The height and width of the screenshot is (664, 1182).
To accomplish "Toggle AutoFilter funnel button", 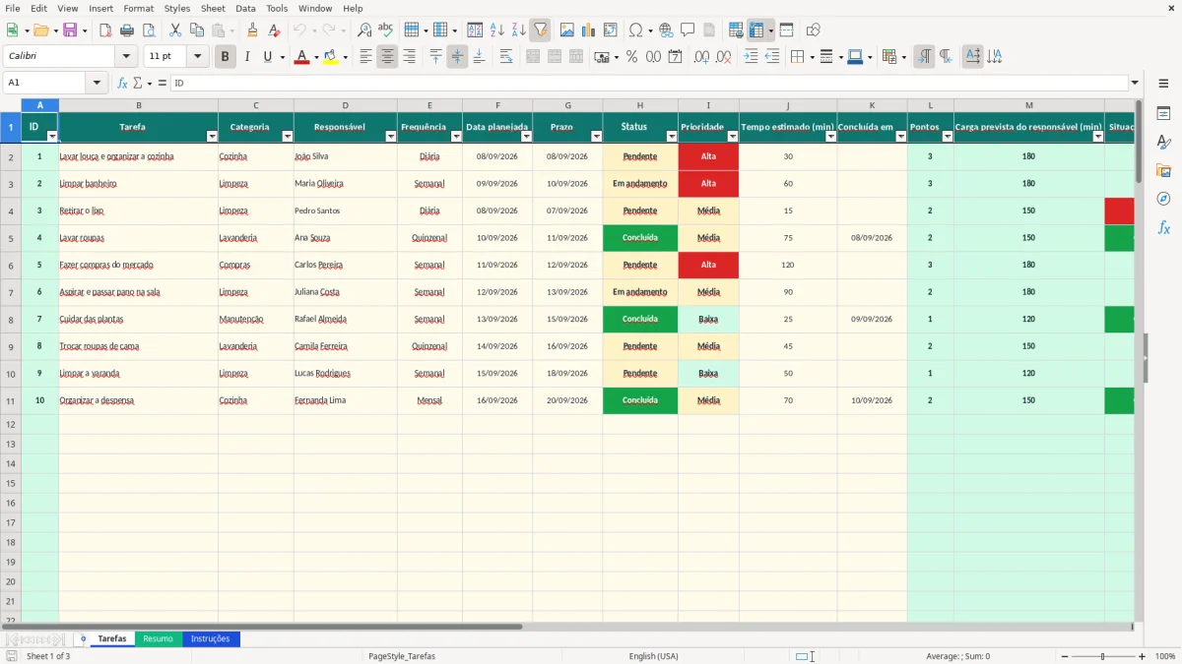I will [x=541, y=30].
